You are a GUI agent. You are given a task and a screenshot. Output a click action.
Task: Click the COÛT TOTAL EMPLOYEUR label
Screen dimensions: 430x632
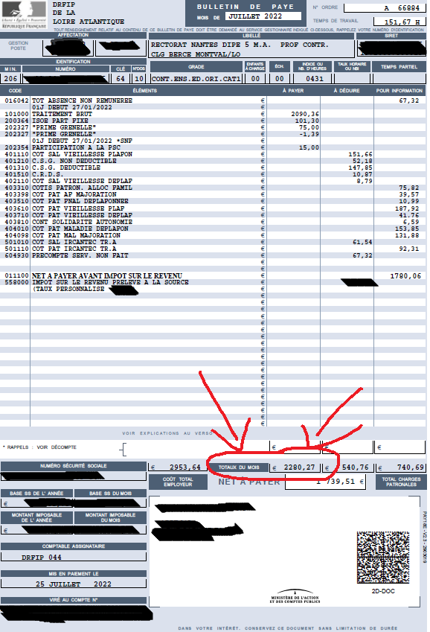coord(178,482)
